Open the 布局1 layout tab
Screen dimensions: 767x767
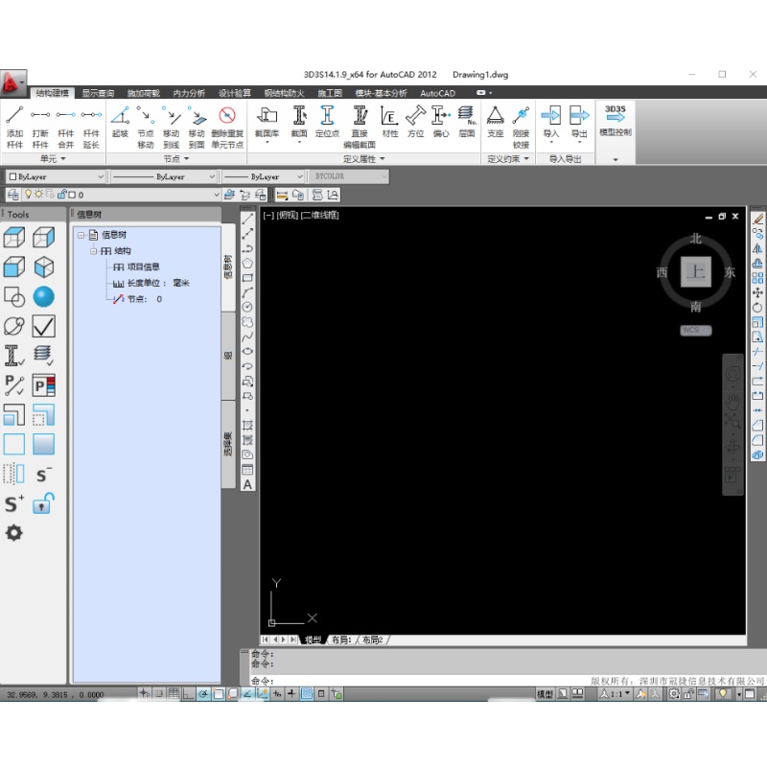341,639
